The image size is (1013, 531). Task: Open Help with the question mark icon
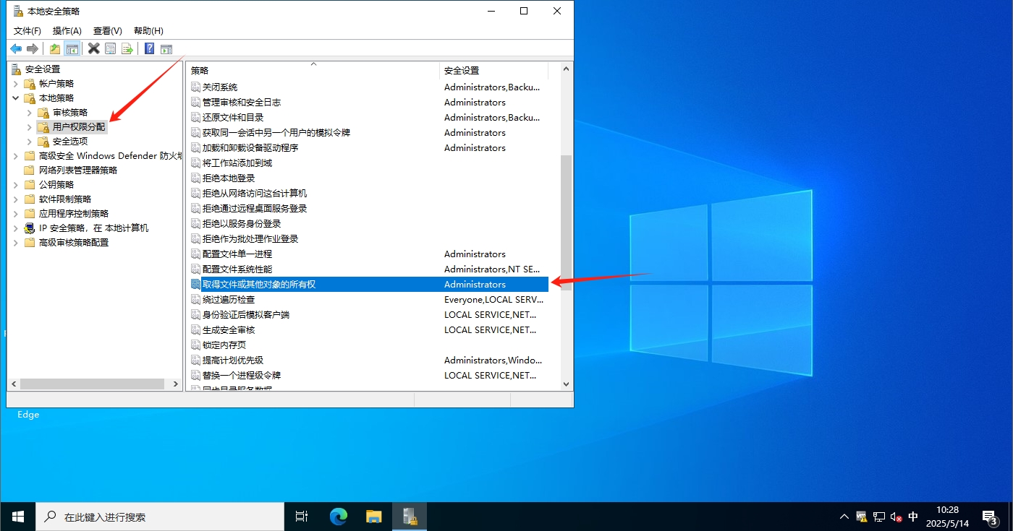tap(149, 48)
